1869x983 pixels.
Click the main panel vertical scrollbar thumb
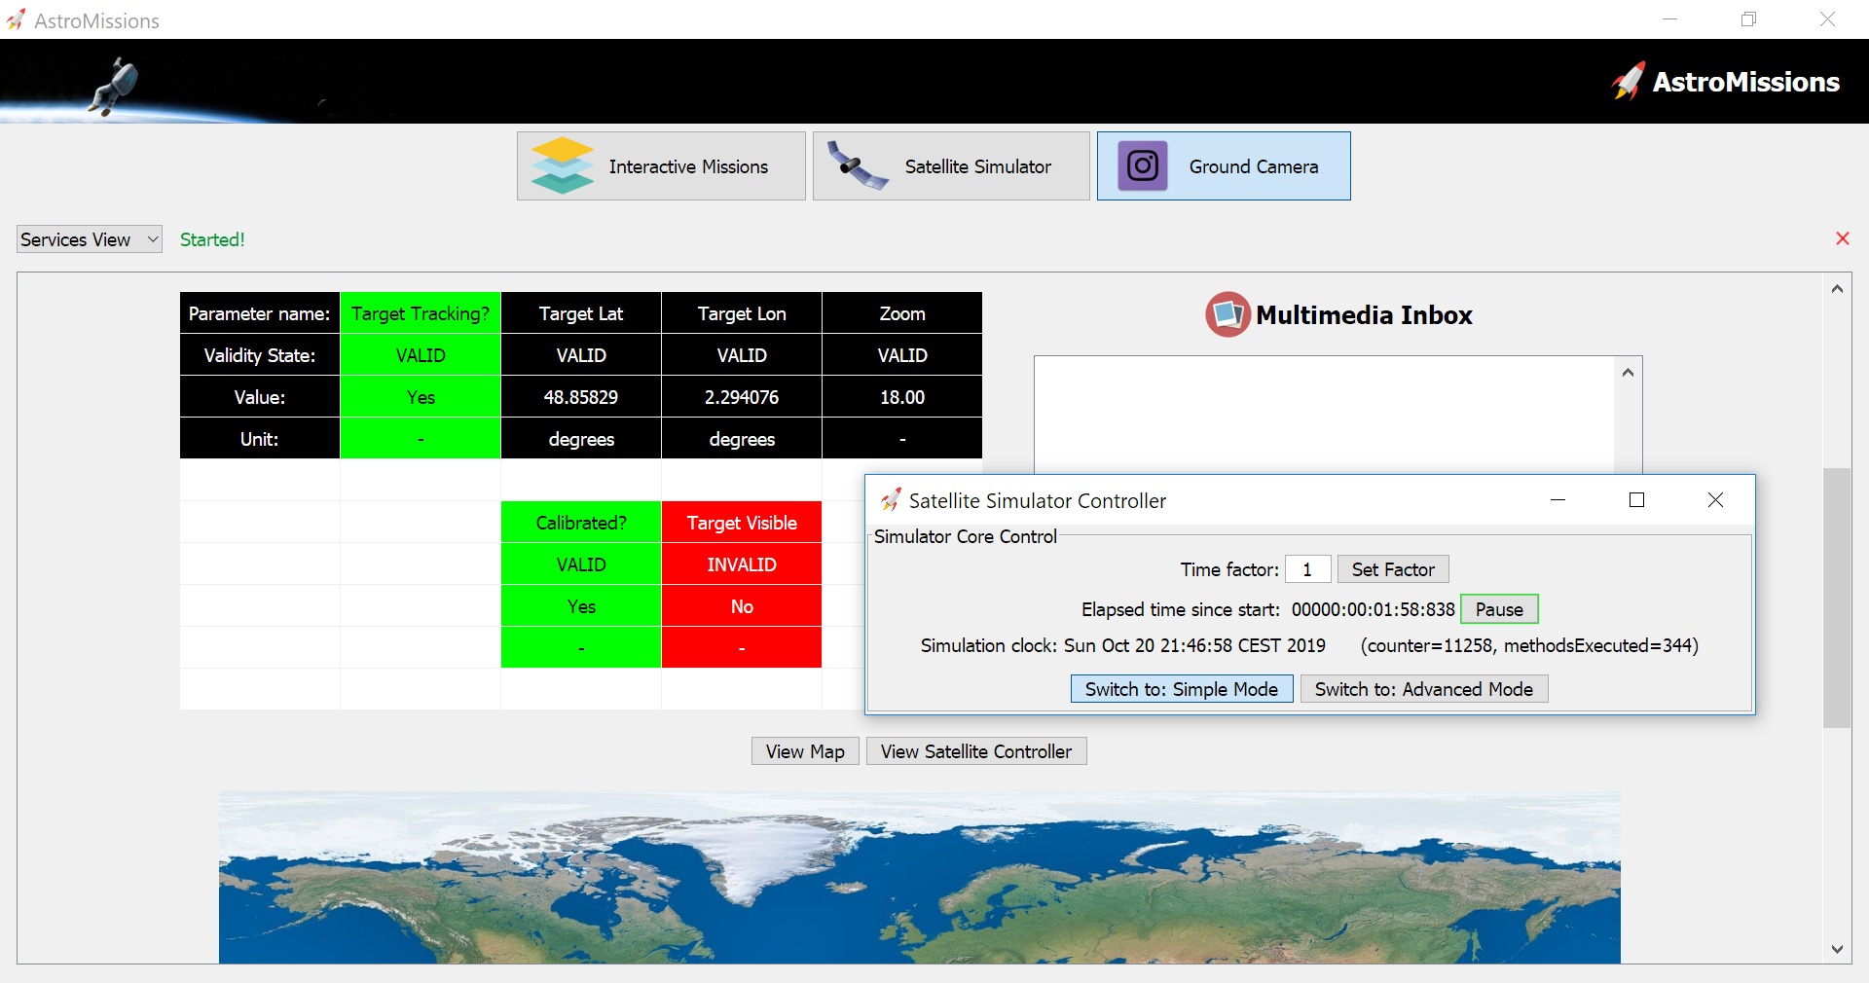(x=1837, y=598)
